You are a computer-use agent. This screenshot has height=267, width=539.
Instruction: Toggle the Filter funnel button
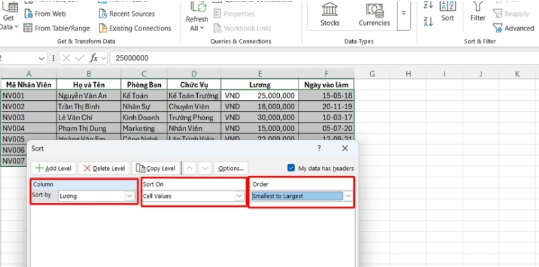coord(478,12)
